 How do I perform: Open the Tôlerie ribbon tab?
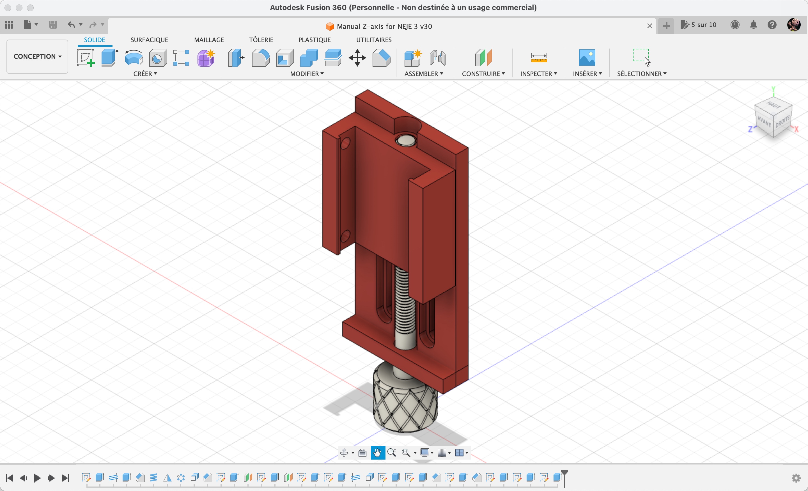click(x=261, y=40)
